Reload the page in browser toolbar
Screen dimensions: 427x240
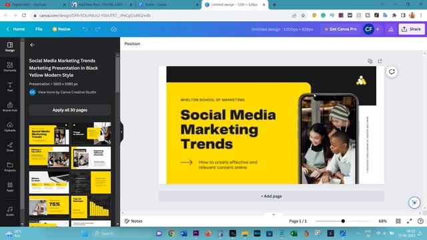(x=24, y=15)
